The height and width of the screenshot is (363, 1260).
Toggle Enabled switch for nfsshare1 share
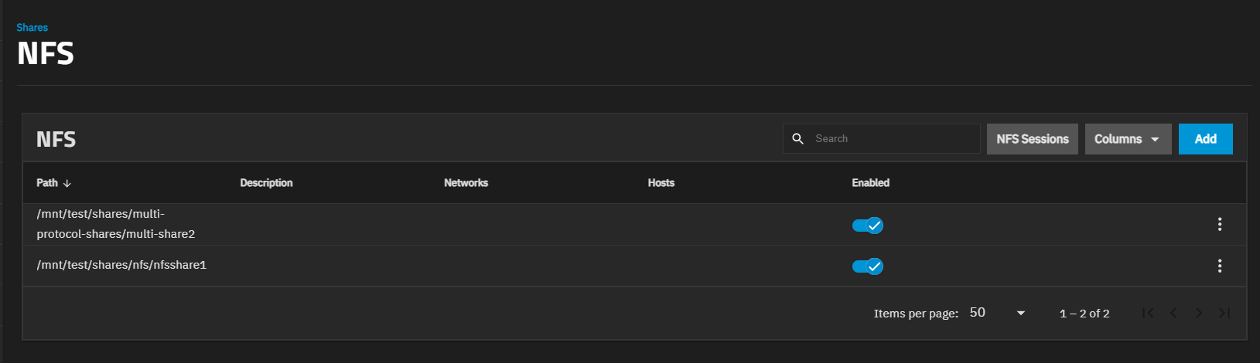click(867, 266)
